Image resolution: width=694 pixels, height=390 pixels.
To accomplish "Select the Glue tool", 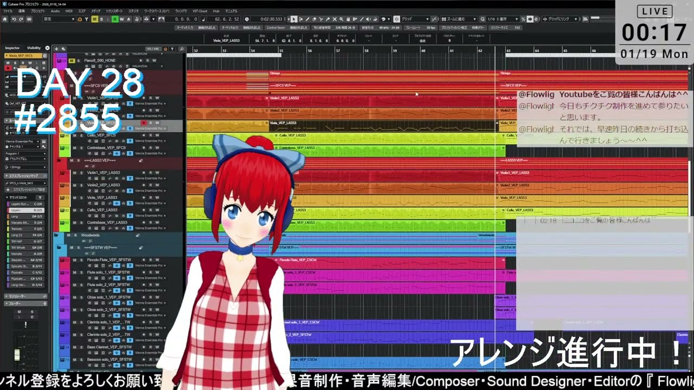I will click(x=327, y=19).
